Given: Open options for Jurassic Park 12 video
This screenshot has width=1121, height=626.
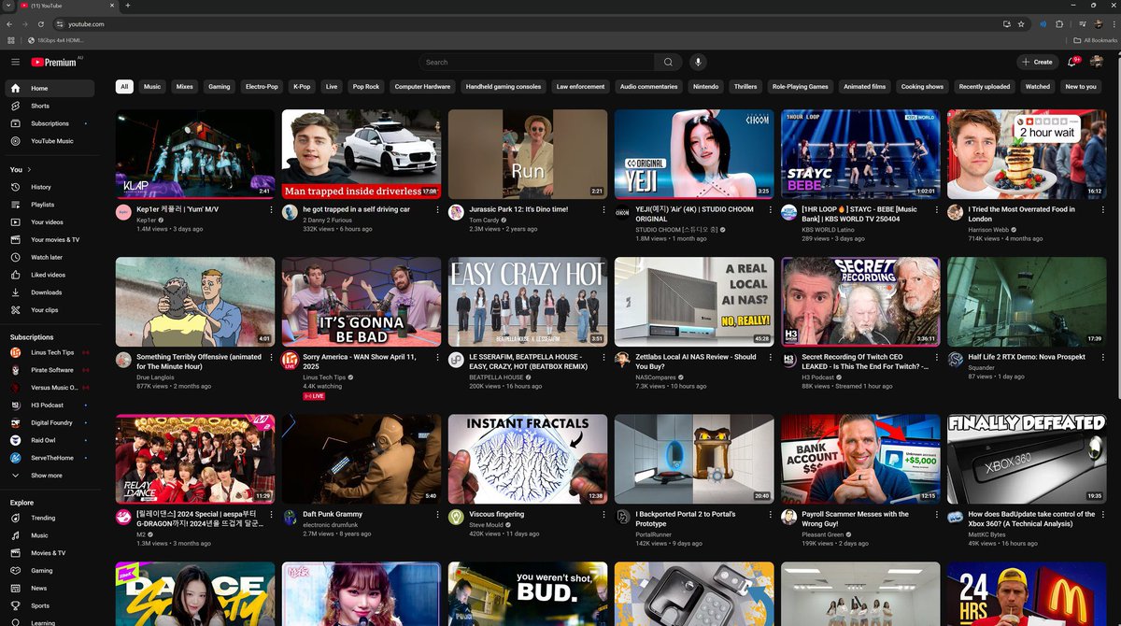Looking at the screenshot, I should tap(603, 210).
